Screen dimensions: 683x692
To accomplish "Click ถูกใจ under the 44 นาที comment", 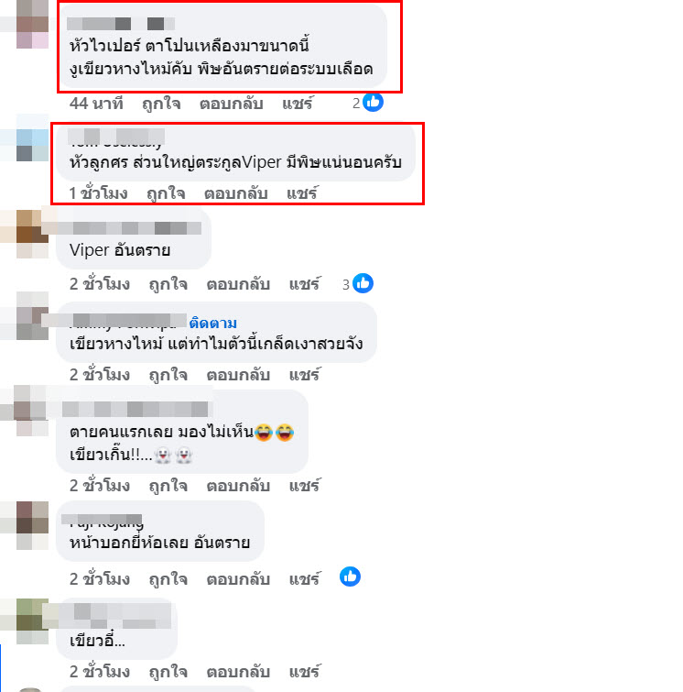I will pos(161,104).
